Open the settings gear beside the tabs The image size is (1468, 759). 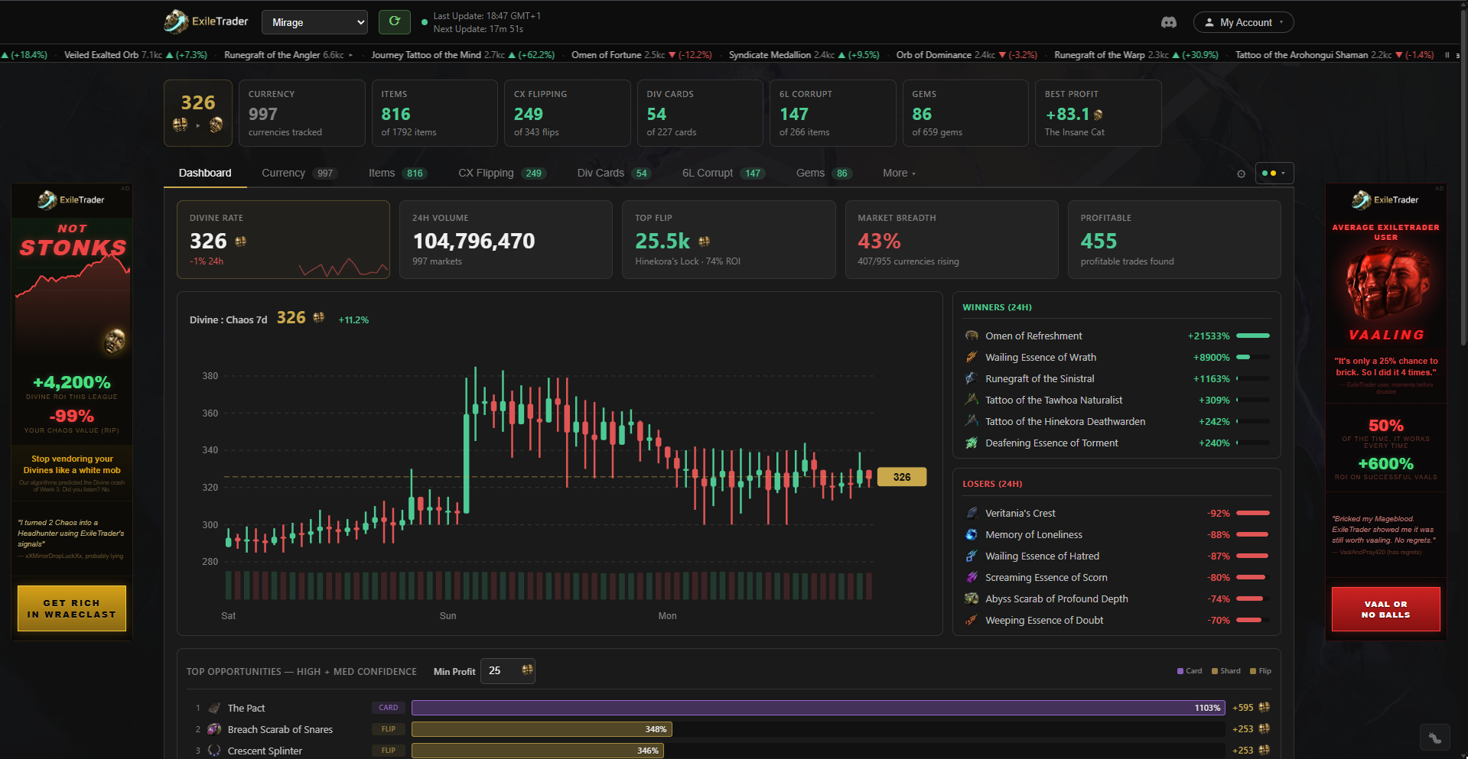pyautogui.click(x=1241, y=174)
